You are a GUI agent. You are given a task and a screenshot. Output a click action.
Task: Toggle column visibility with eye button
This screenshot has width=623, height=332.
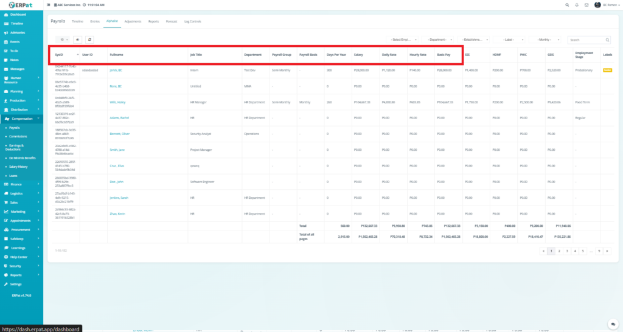click(x=78, y=40)
